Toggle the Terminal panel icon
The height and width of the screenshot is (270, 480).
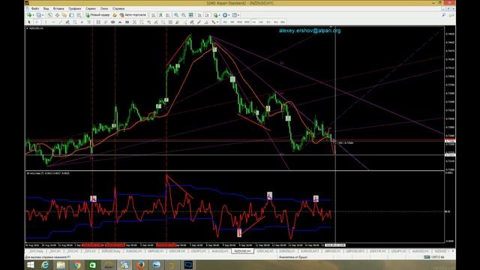71,15
